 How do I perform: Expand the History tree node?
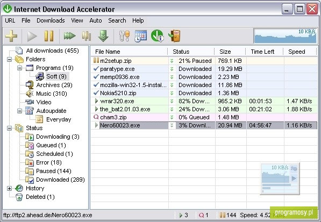pos(10,188)
